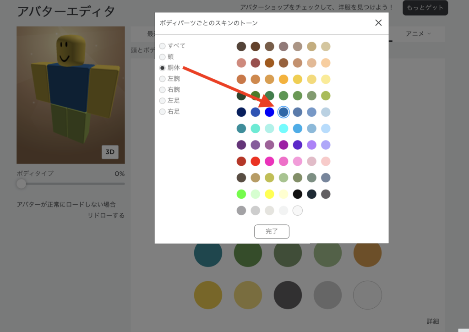Adjust the ボディタイプ slider handle
Image resolution: width=469 pixels, height=332 pixels.
point(21,184)
